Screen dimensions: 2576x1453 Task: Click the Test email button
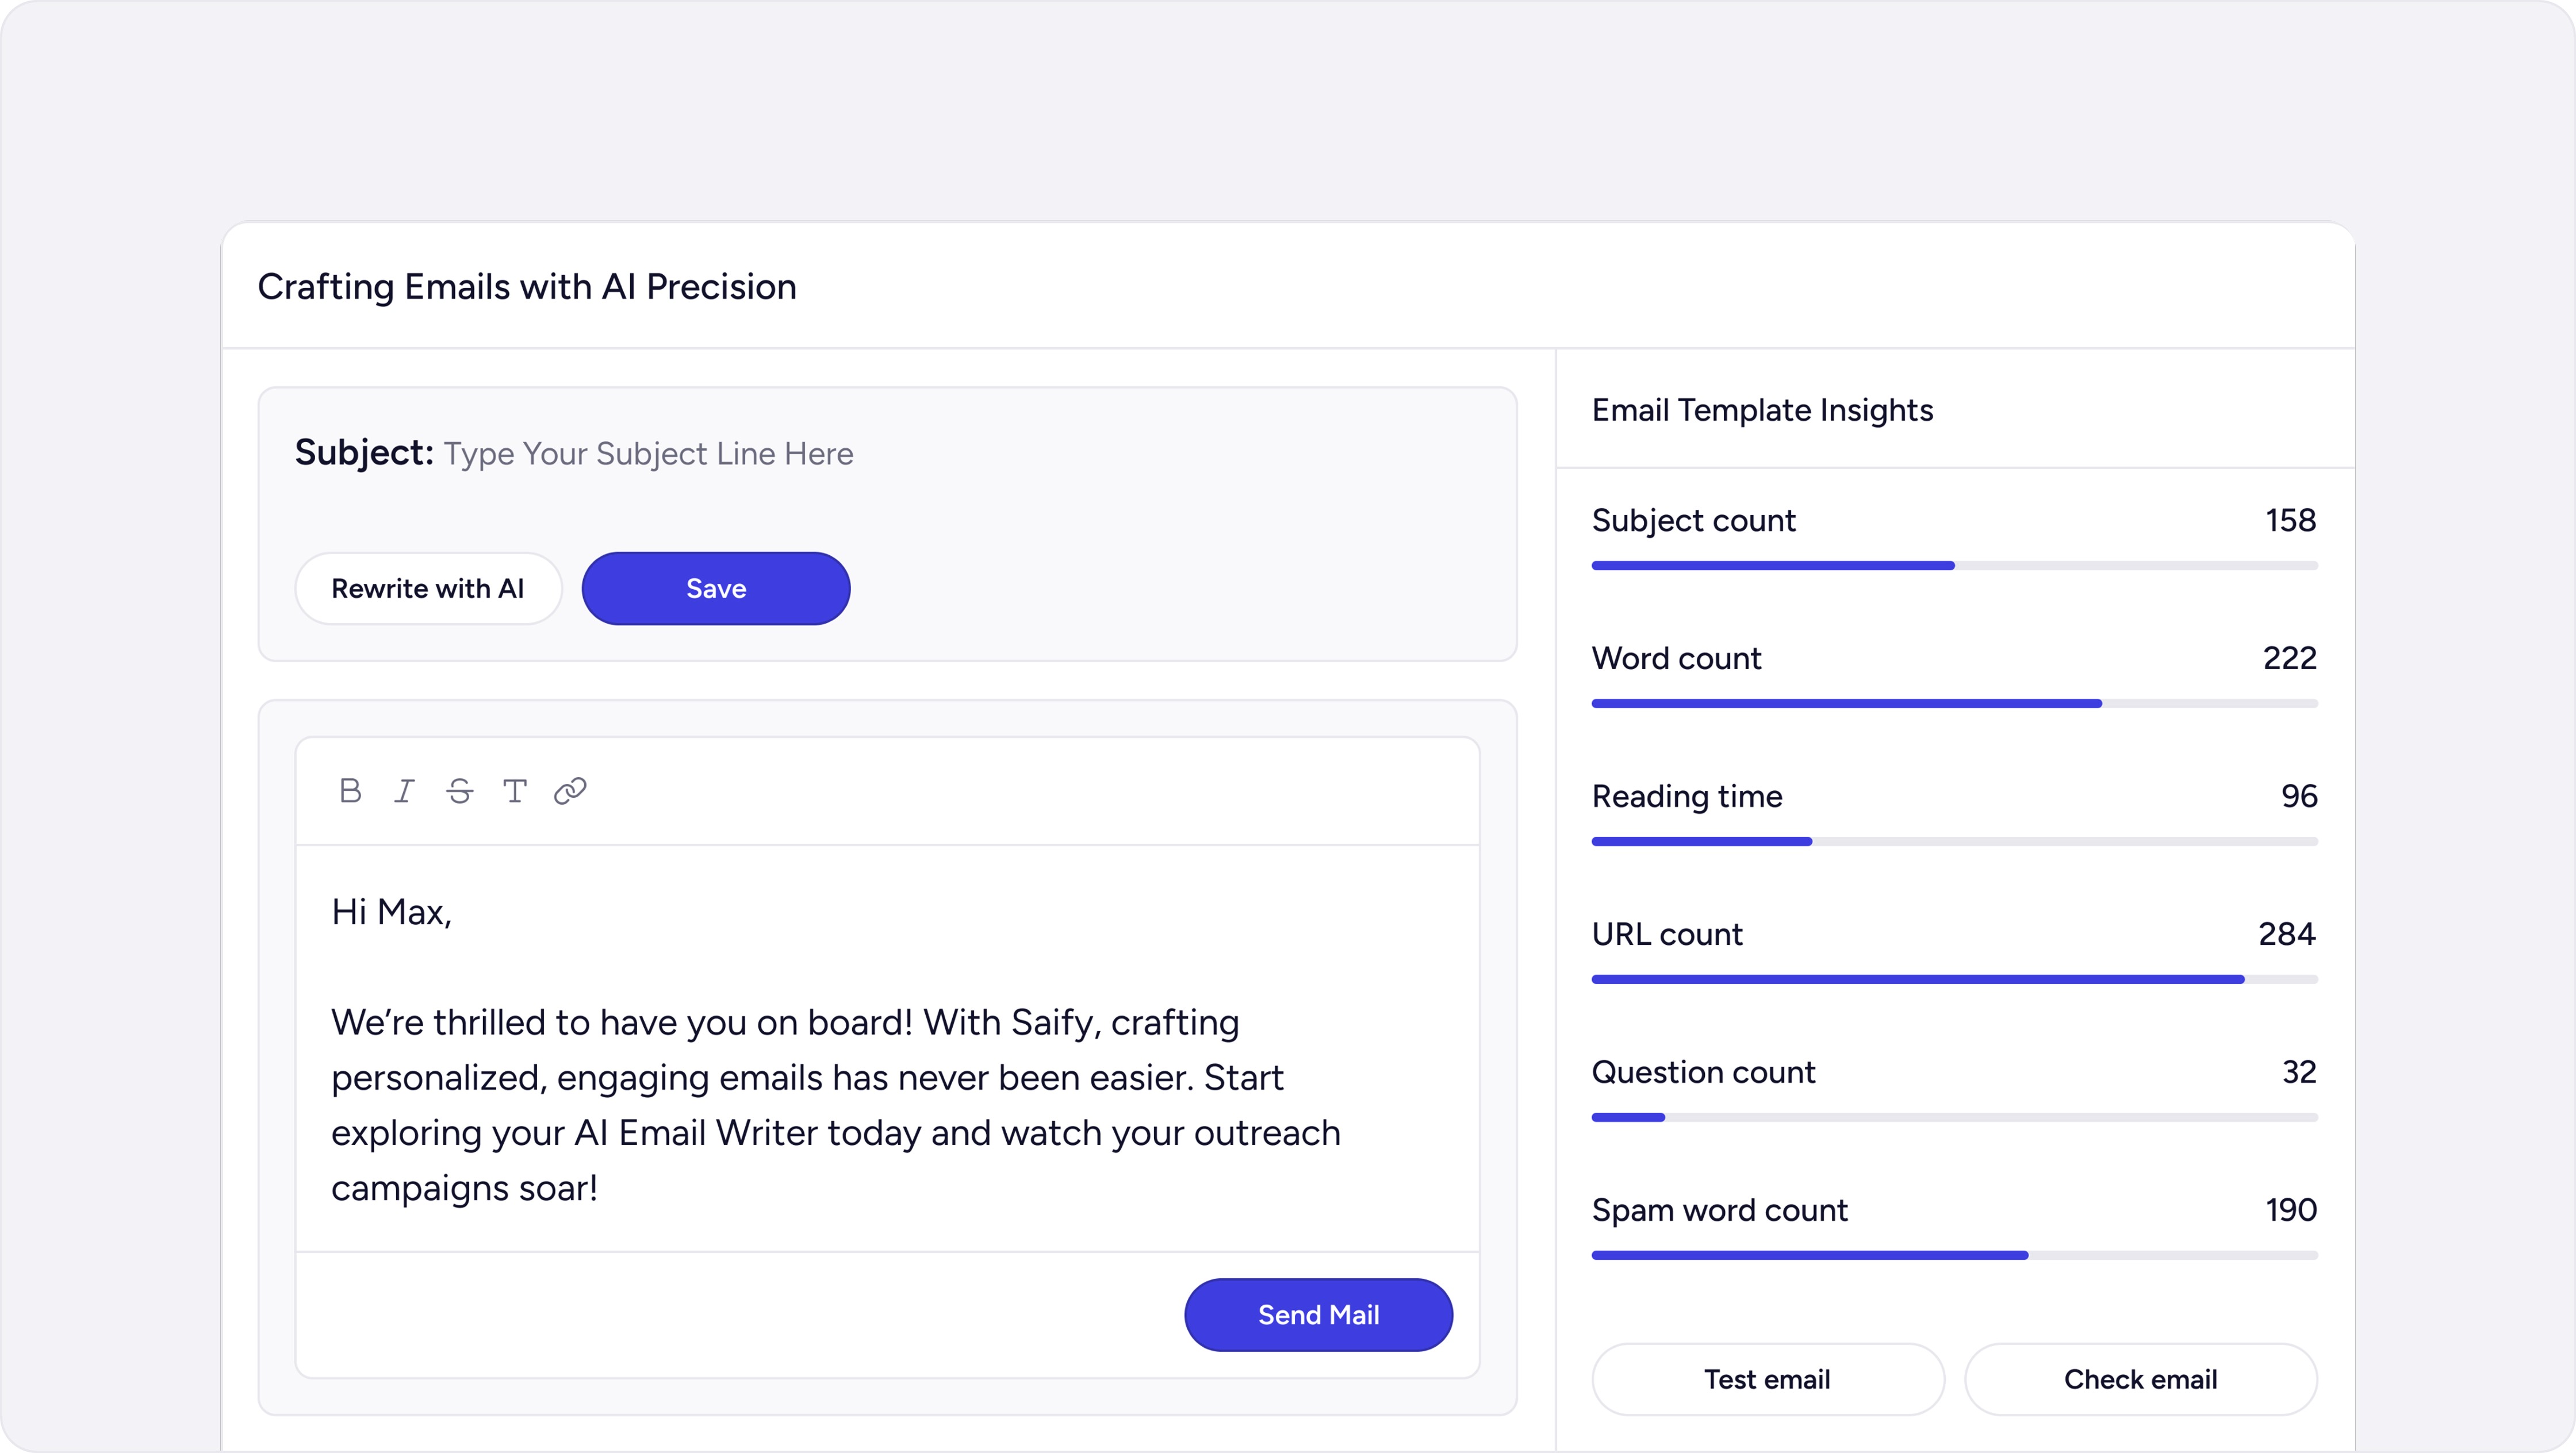(1767, 1379)
